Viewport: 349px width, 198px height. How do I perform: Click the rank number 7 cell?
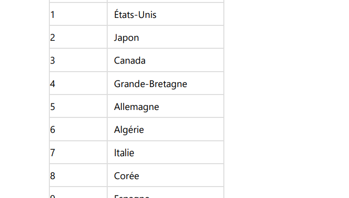click(78, 153)
